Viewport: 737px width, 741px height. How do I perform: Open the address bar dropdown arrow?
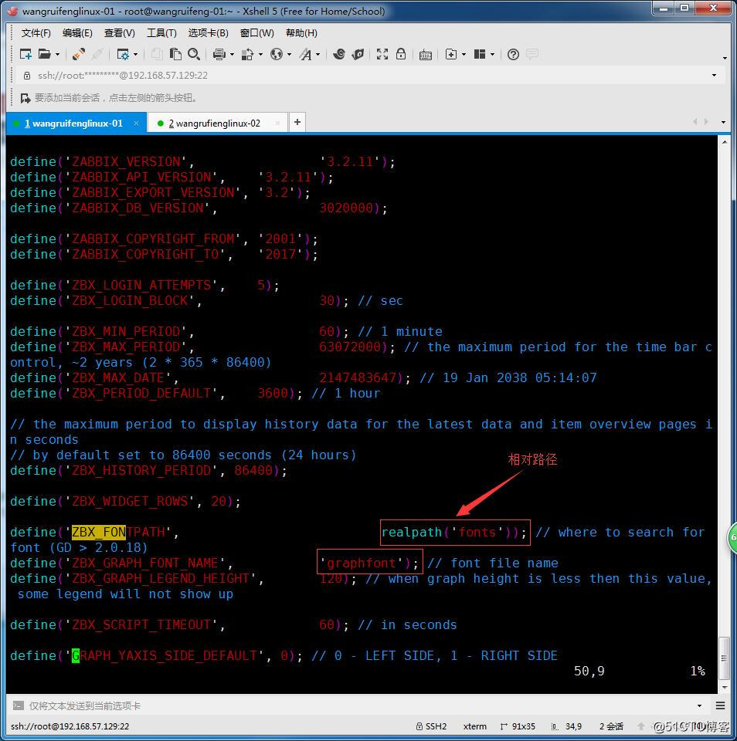(x=715, y=75)
